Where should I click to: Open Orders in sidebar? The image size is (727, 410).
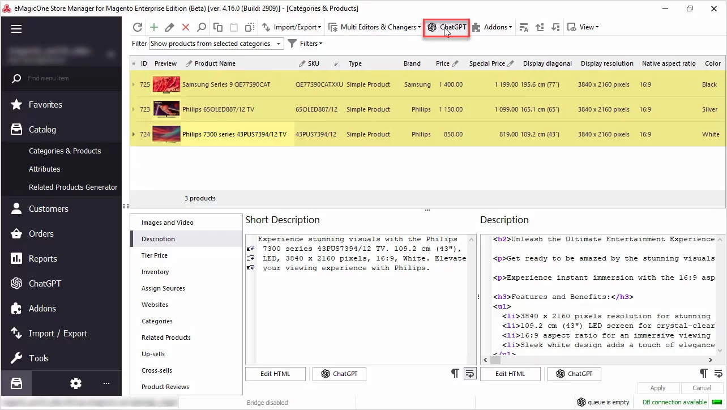(x=61, y=234)
